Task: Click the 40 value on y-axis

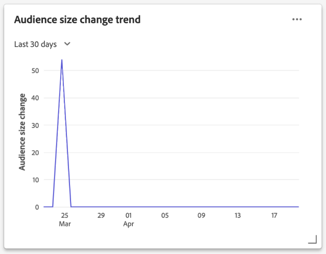Action: tap(35, 98)
